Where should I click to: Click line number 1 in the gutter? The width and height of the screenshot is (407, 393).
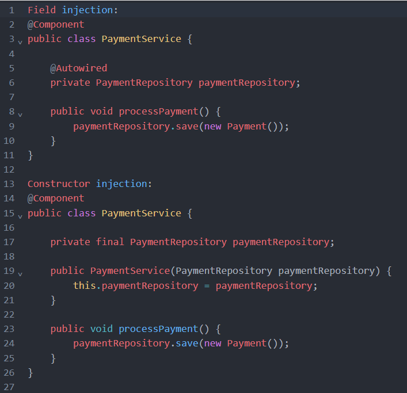[x=12, y=10]
